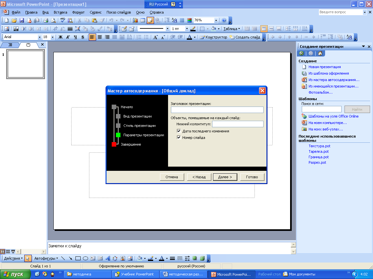373x279 pixels.
Task: Increase font size icon
Action: coord(155,37)
